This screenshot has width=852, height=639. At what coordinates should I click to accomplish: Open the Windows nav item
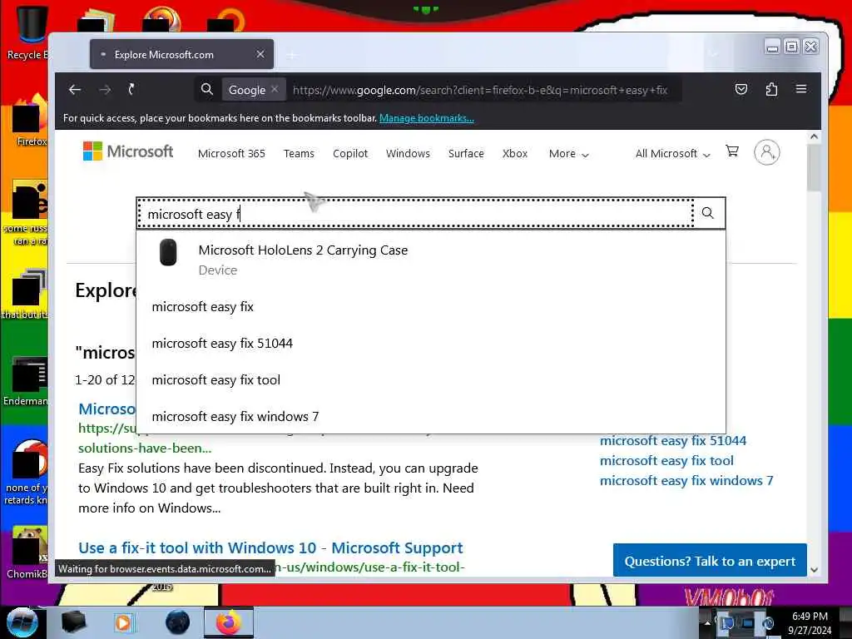[x=408, y=154]
